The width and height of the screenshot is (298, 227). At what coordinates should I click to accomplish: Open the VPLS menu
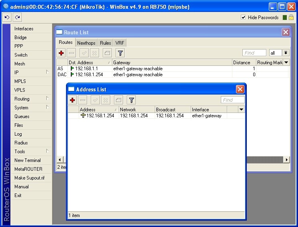point(31,90)
